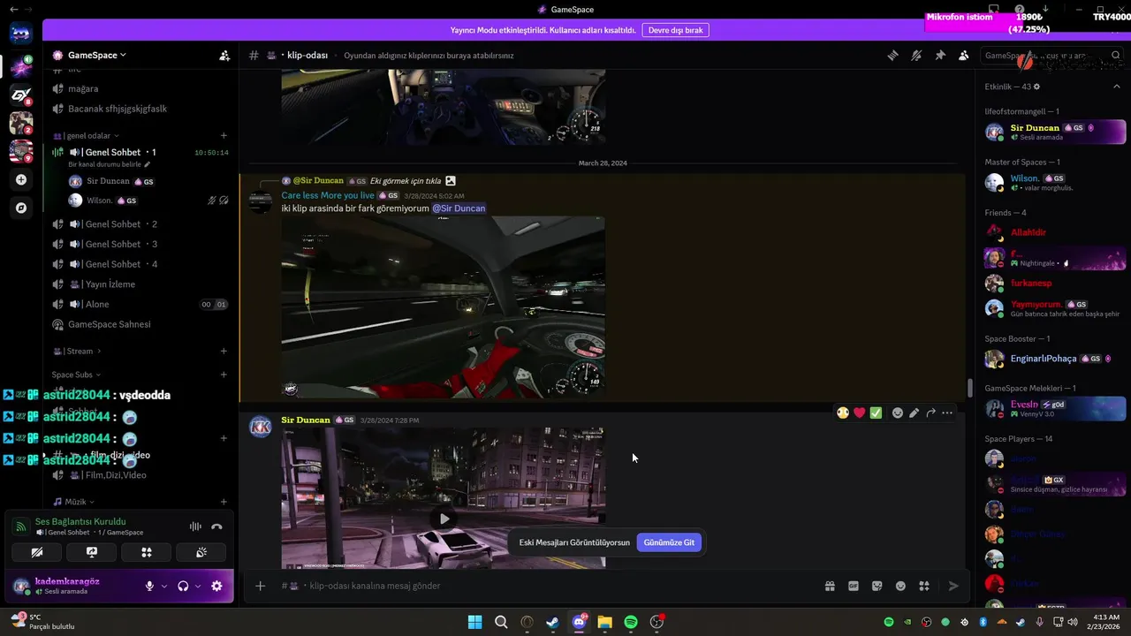
Task: Click Eki görmek için tıkla reply link
Action: click(406, 181)
